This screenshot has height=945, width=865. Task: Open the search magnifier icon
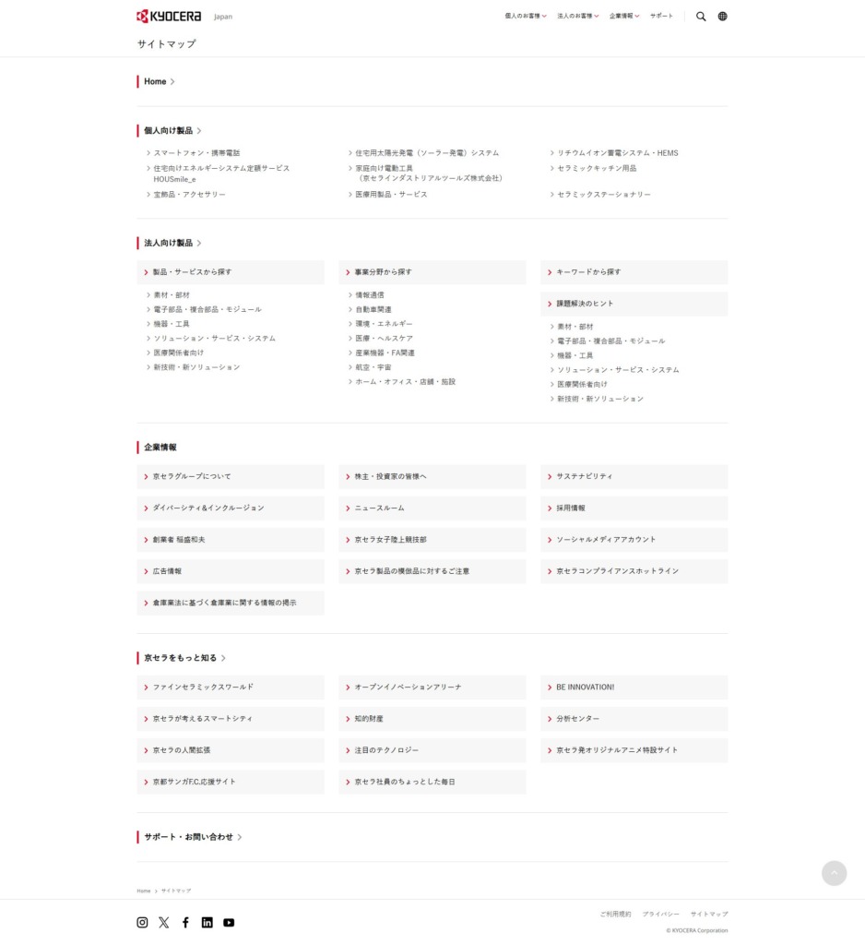tap(701, 17)
